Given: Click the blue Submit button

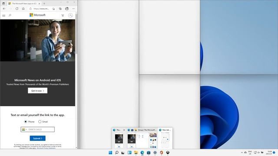Looking at the screenshot, I should point(38,138).
